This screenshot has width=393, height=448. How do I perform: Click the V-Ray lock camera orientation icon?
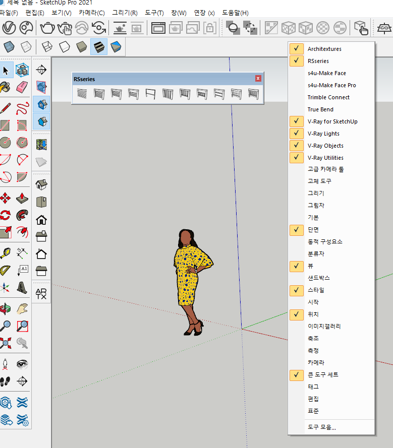[x=210, y=28]
